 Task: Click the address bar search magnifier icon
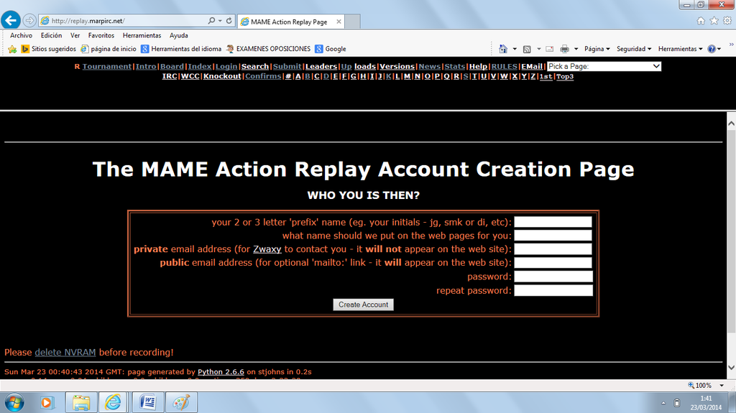point(212,21)
